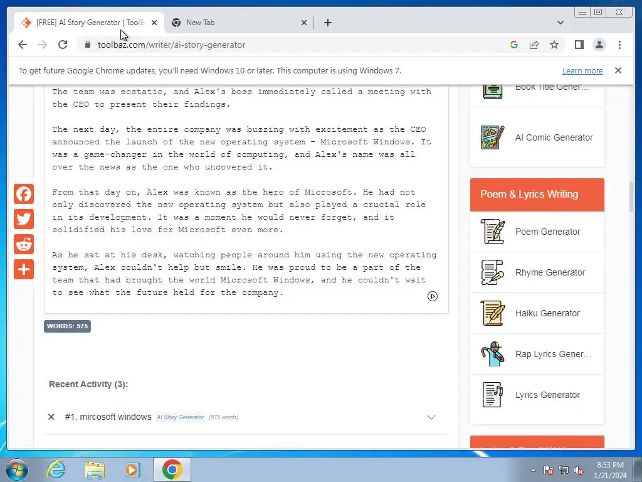This screenshot has height=482, width=642.
Task: Open the Poem Generator link
Action: (x=547, y=232)
